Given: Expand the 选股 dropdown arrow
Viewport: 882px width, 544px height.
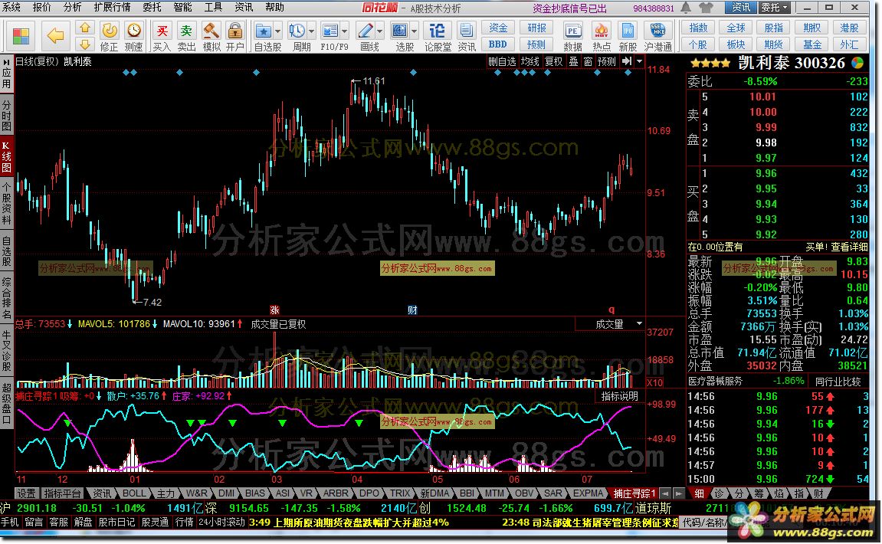Looking at the screenshot, I should coord(414,31).
